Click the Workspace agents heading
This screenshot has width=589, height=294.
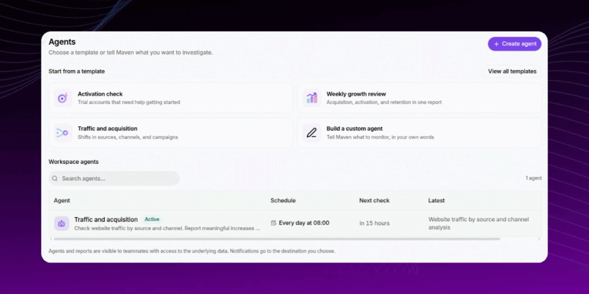click(x=74, y=162)
